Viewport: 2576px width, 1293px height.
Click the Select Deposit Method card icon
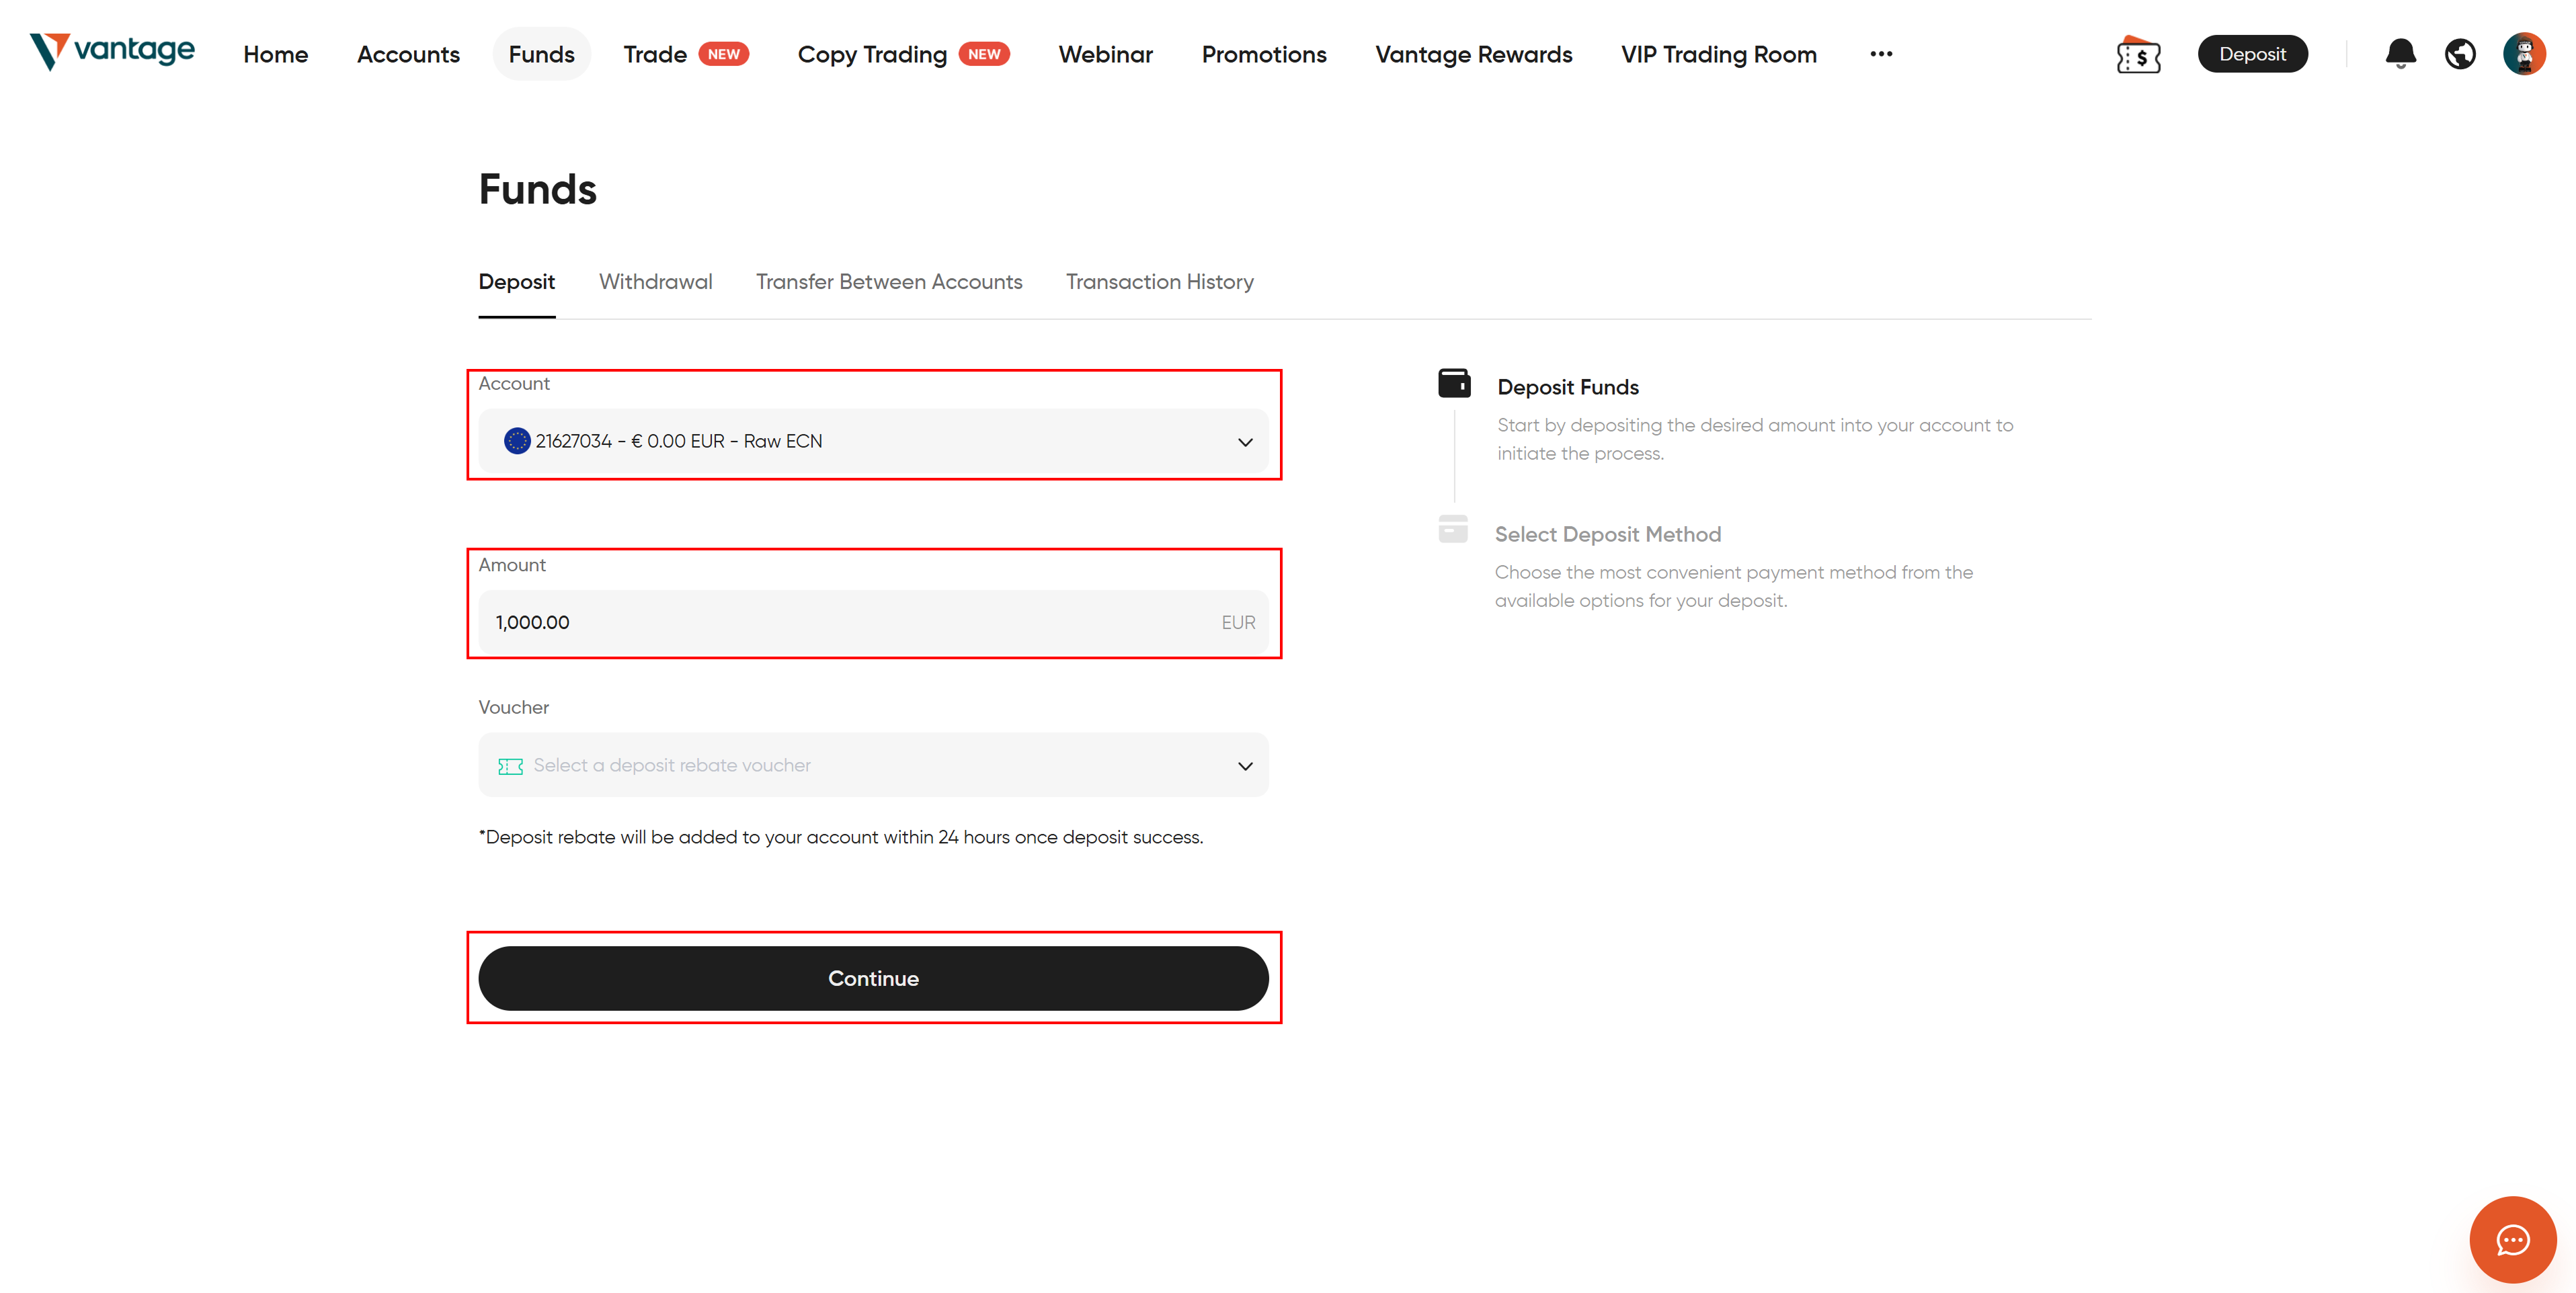tap(1453, 529)
